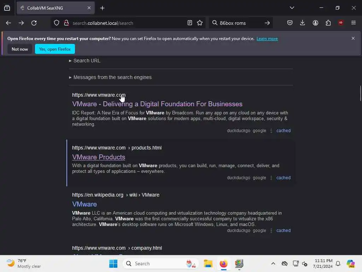Viewport: 362px width, 272px height.
Task: Click the muted volume tray icon
Action: pyautogui.click(x=304, y=263)
